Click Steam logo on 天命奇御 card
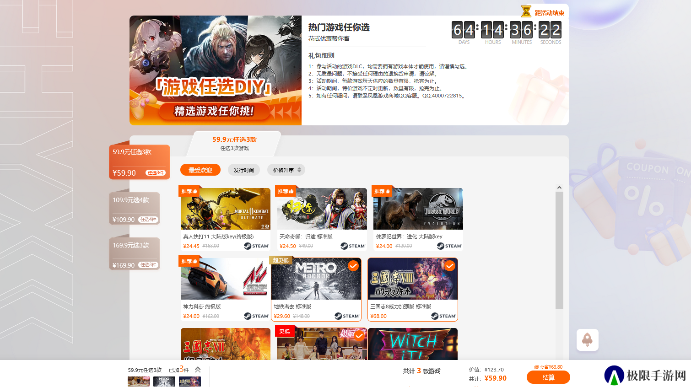 coord(353,246)
